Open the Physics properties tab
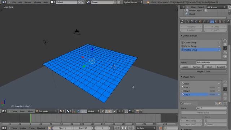 click(x=228, y=22)
